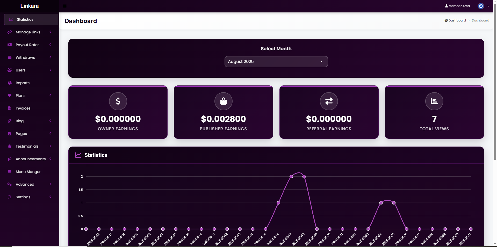Click the Total Views bar chart icon
Viewport: 497px width, 247px height.
tap(434, 101)
